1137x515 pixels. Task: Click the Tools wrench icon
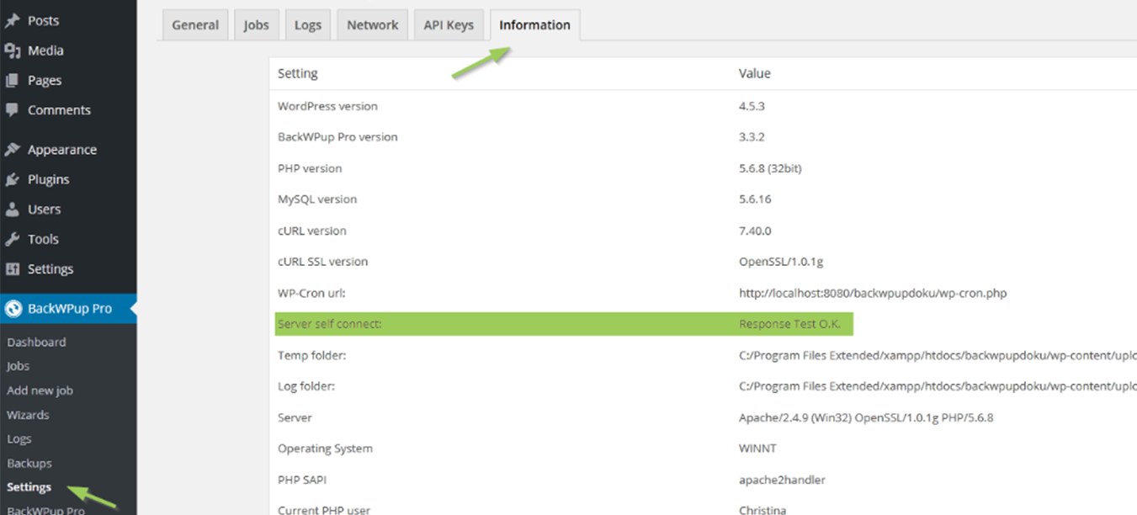[x=12, y=239]
